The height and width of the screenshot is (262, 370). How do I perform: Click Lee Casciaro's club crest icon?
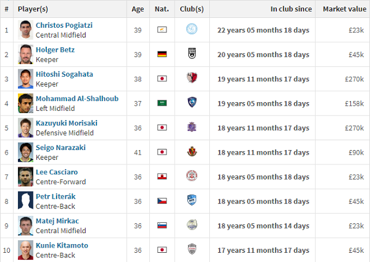[x=192, y=177]
